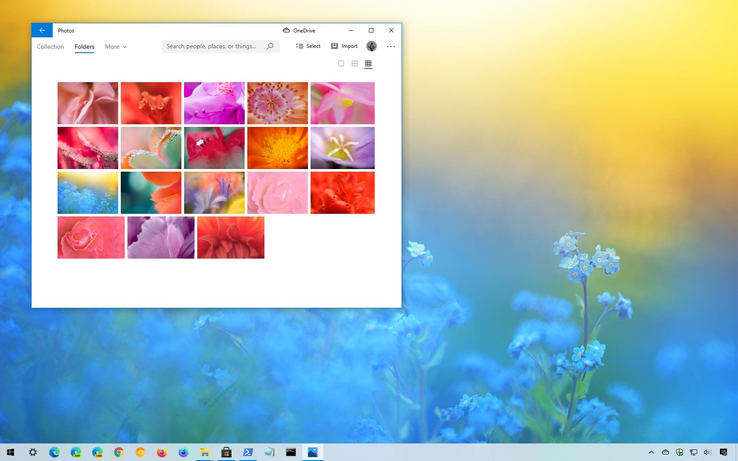Open the crimson petal with water droplets photo
Screen dimensions: 738x461
(88, 148)
